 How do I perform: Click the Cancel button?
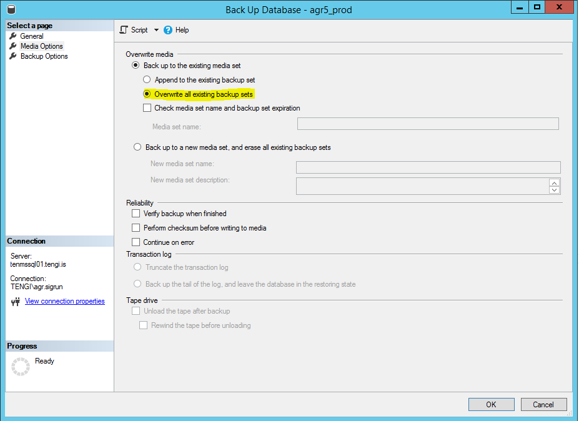pos(543,404)
